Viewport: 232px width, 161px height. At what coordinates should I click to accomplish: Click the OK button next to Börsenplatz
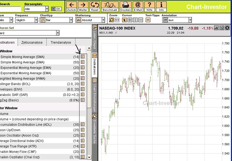click(56, 9)
